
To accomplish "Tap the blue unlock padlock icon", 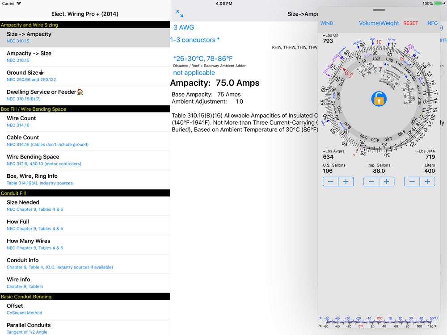I will 379,99.
